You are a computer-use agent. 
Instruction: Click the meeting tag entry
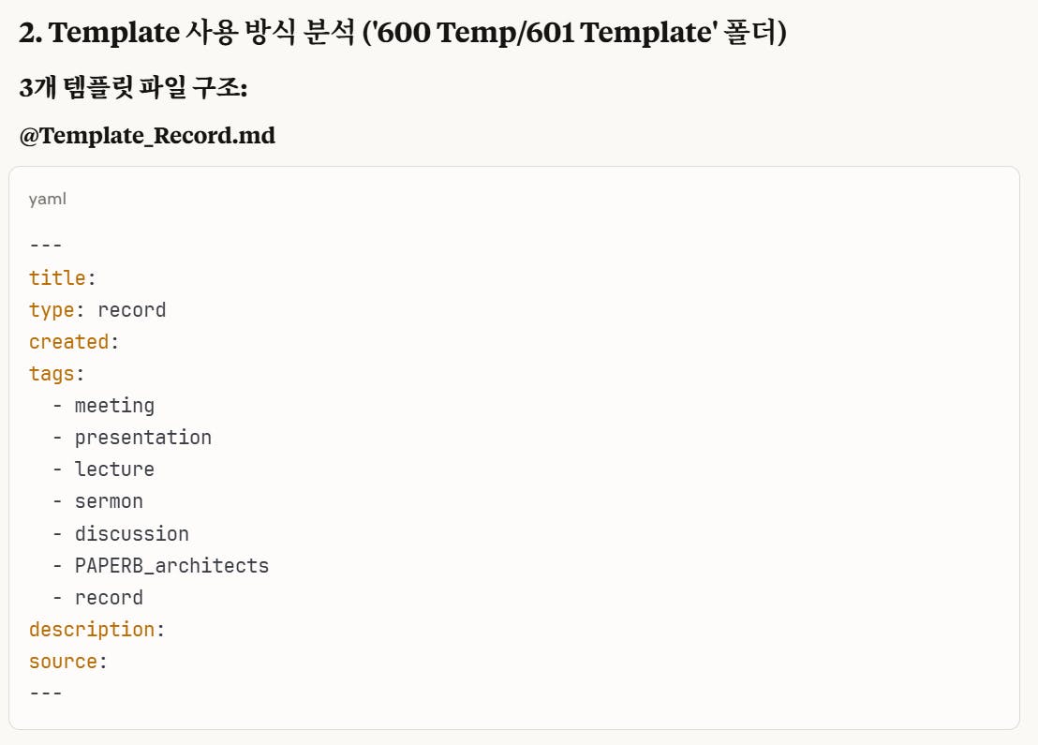coord(114,405)
